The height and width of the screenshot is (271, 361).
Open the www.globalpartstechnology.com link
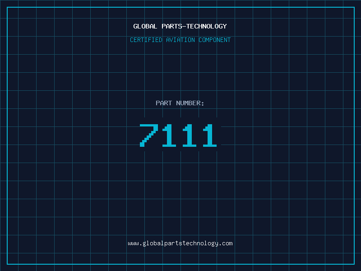(180, 243)
